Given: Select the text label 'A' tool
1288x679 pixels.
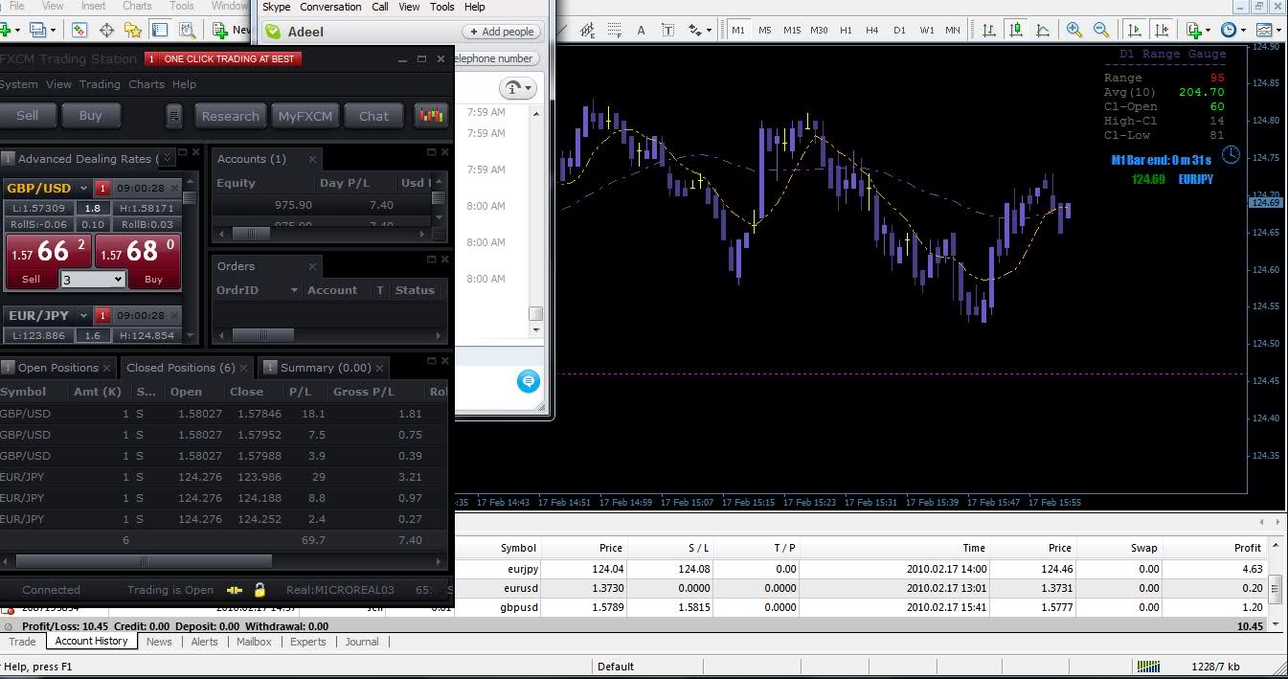Looking at the screenshot, I should tap(641, 31).
